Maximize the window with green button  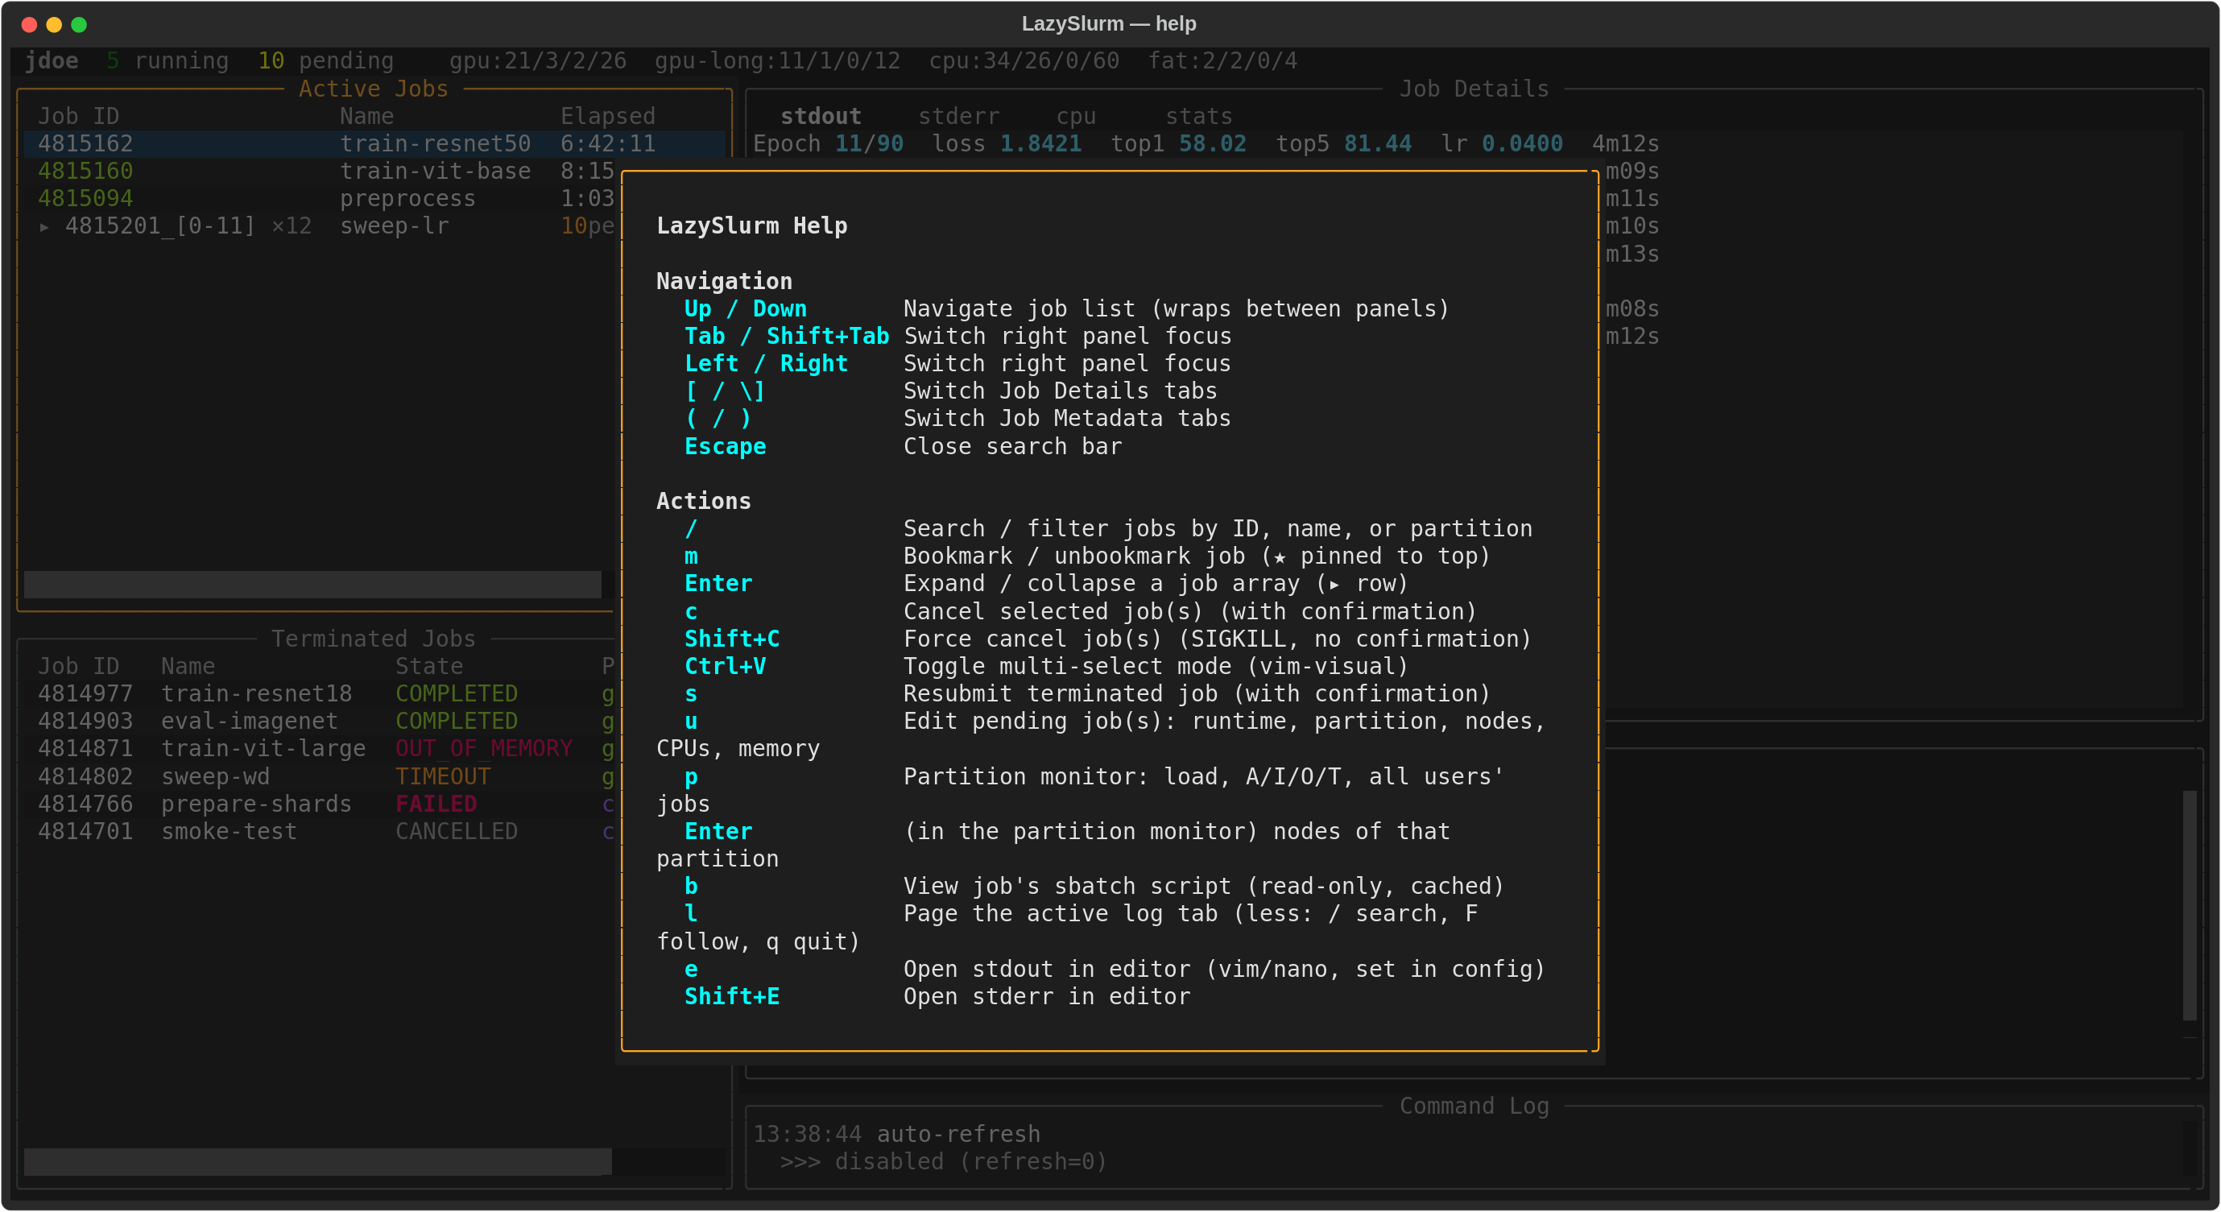click(x=79, y=25)
